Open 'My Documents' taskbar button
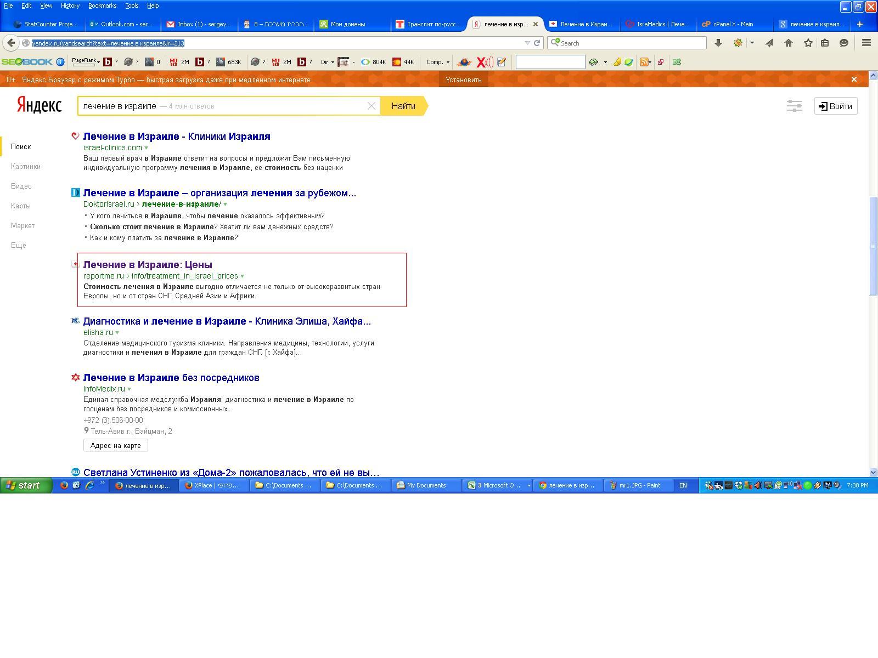 pos(426,485)
